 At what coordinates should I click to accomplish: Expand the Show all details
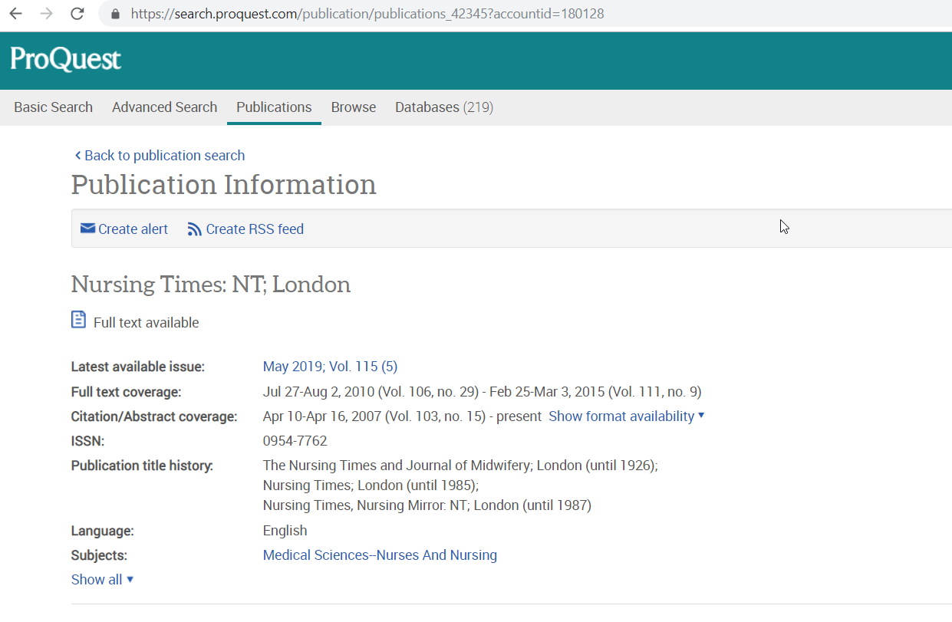coord(103,580)
